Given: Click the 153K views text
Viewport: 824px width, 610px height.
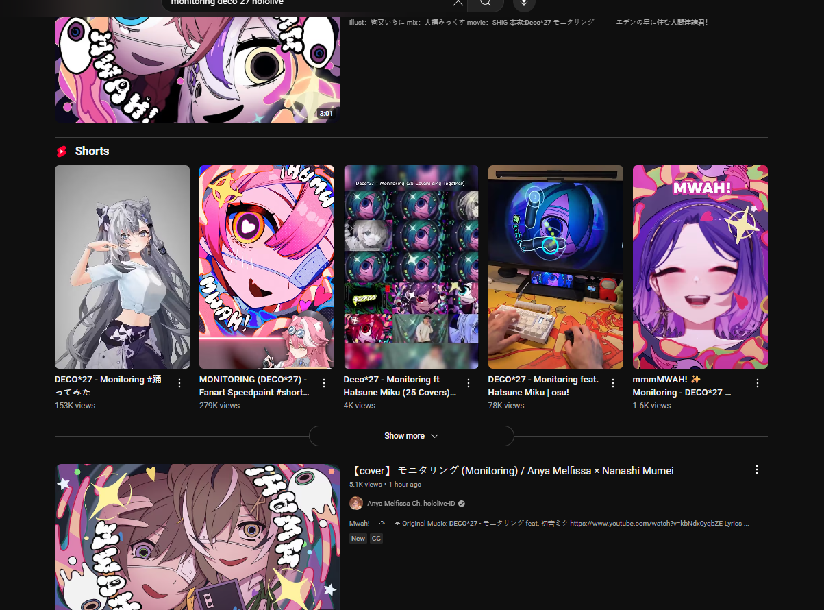Looking at the screenshot, I should click(x=75, y=406).
